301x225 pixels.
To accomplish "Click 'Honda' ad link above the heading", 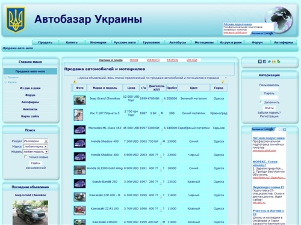I will coord(134,60).
